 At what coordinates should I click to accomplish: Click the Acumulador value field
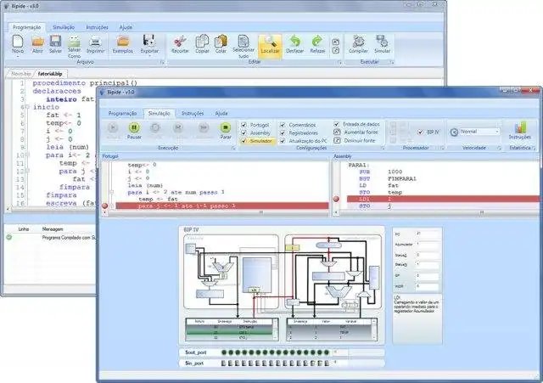tap(428, 245)
